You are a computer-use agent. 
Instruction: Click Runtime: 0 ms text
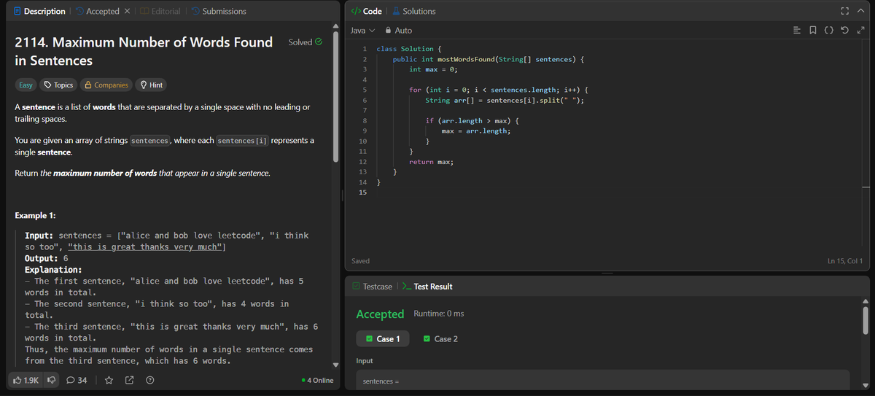click(x=438, y=314)
